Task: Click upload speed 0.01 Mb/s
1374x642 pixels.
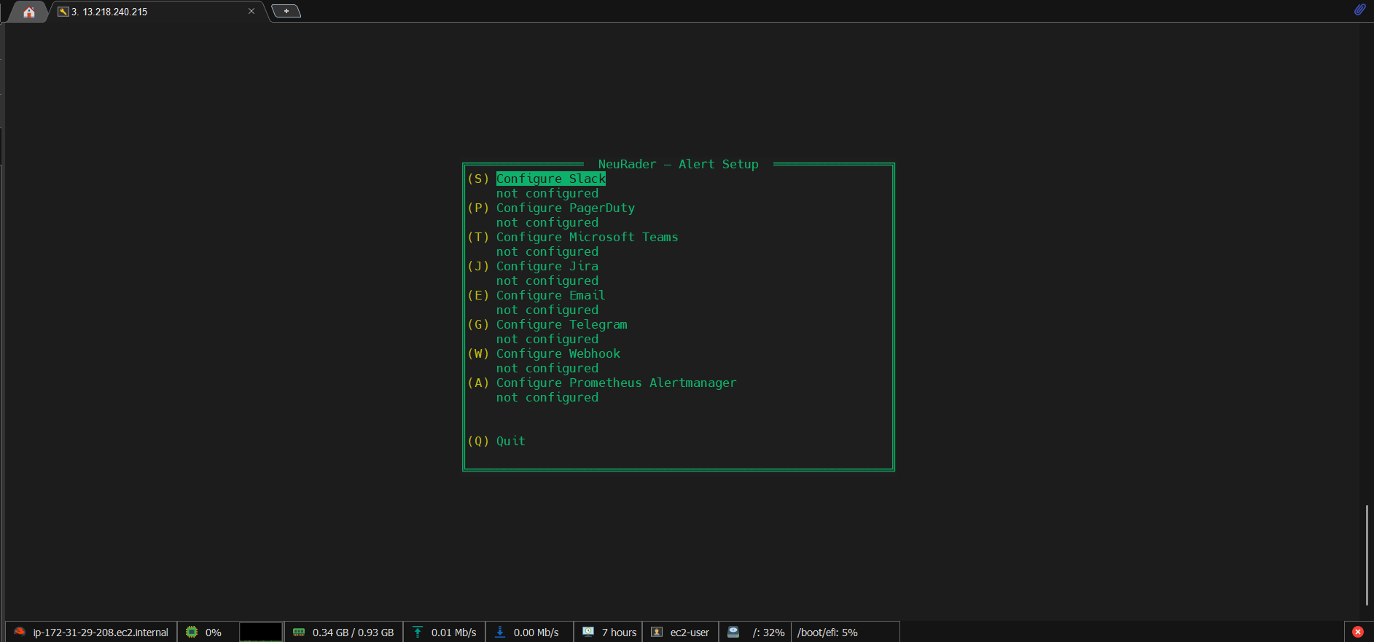Action: click(454, 633)
